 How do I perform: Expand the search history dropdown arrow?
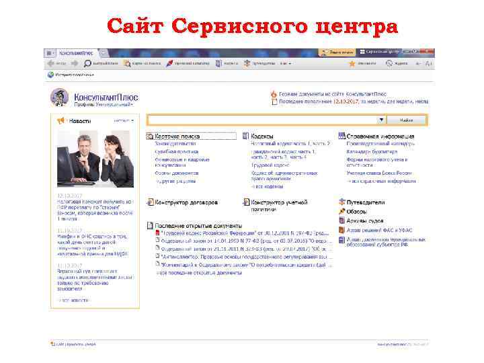[382, 120]
